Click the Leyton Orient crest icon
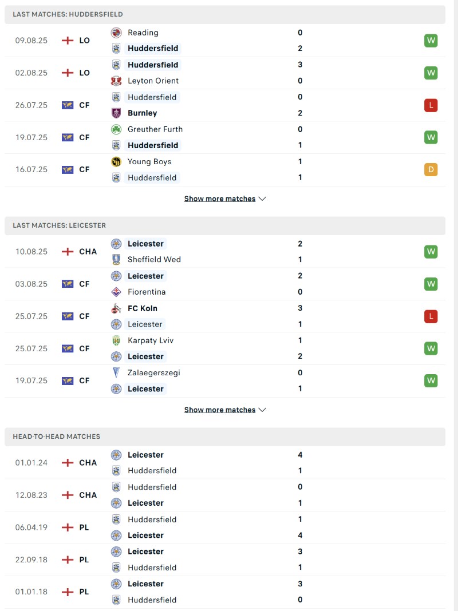The width and height of the screenshot is (458, 611). (116, 81)
